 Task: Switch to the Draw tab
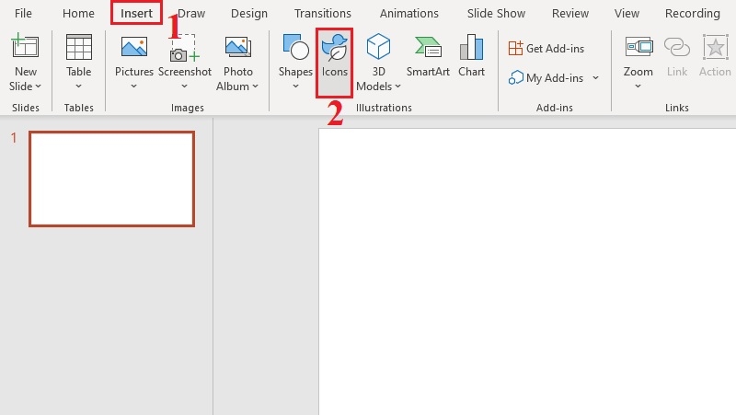(x=191, y=13)
